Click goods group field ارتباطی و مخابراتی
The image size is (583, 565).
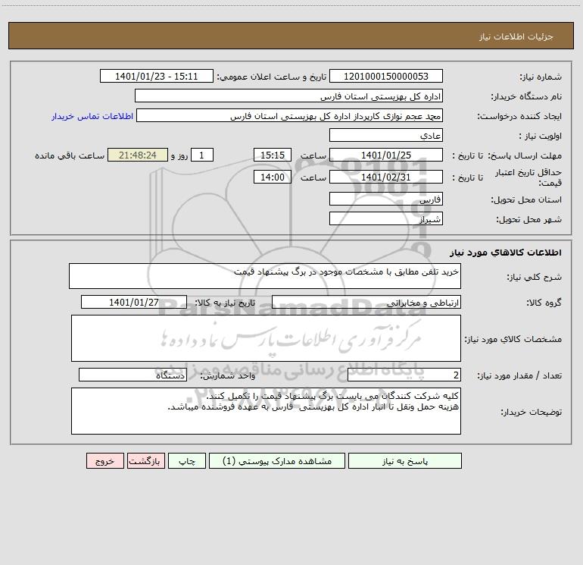[x=366, y=302]
